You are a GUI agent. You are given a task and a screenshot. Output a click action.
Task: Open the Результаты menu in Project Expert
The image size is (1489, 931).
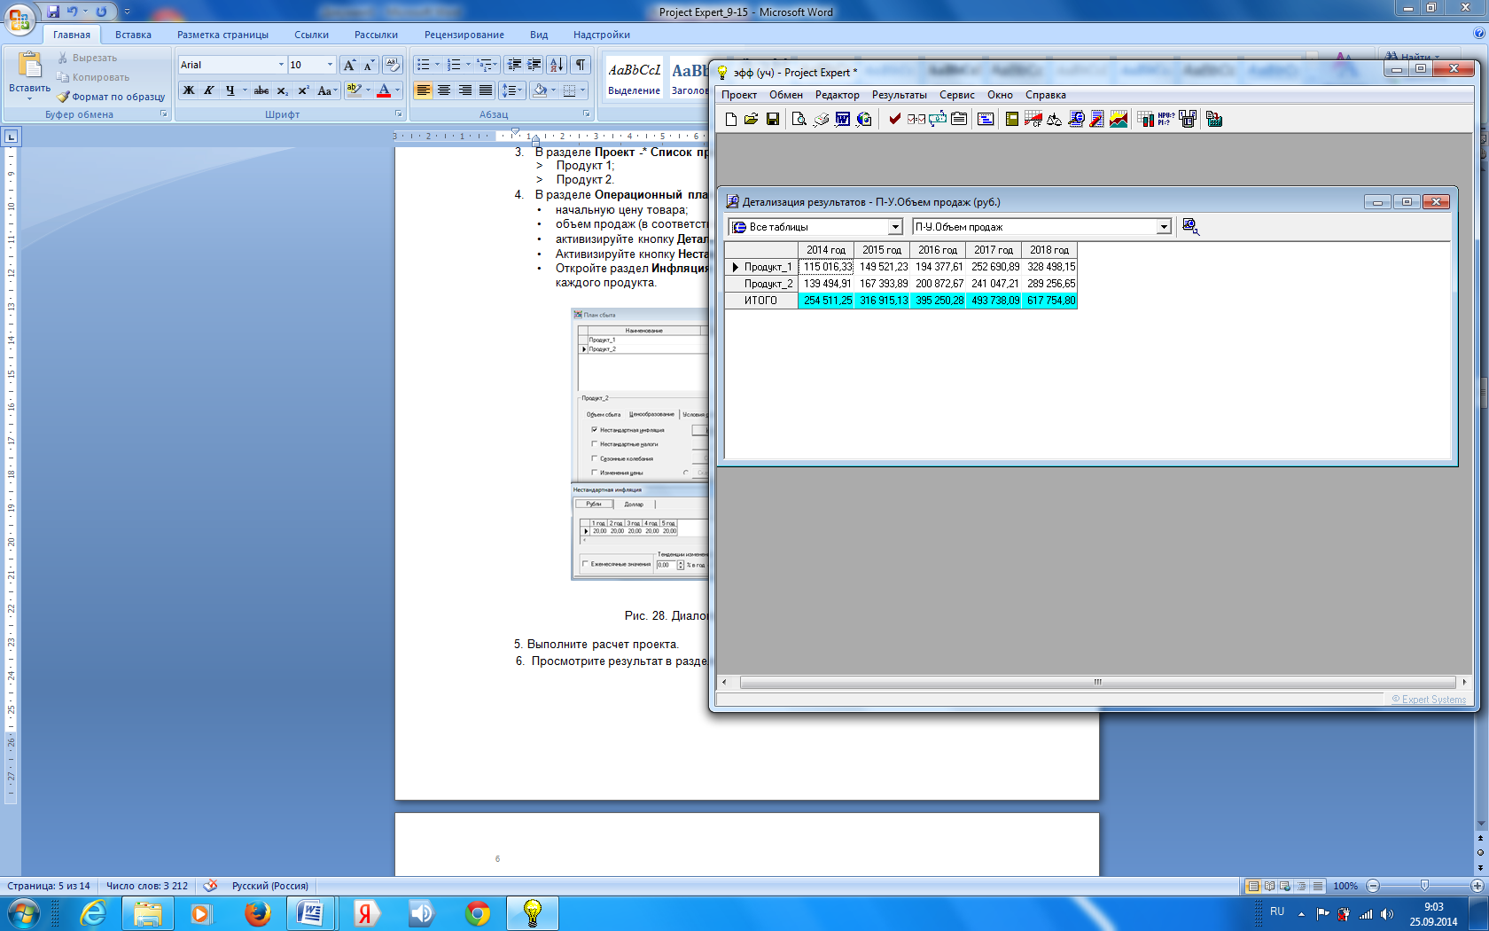click(x=899, y=95)
